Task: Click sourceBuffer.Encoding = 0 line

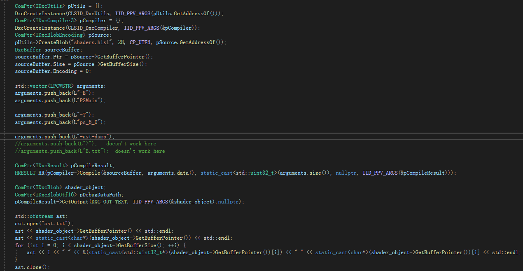Action: [54, 71]
